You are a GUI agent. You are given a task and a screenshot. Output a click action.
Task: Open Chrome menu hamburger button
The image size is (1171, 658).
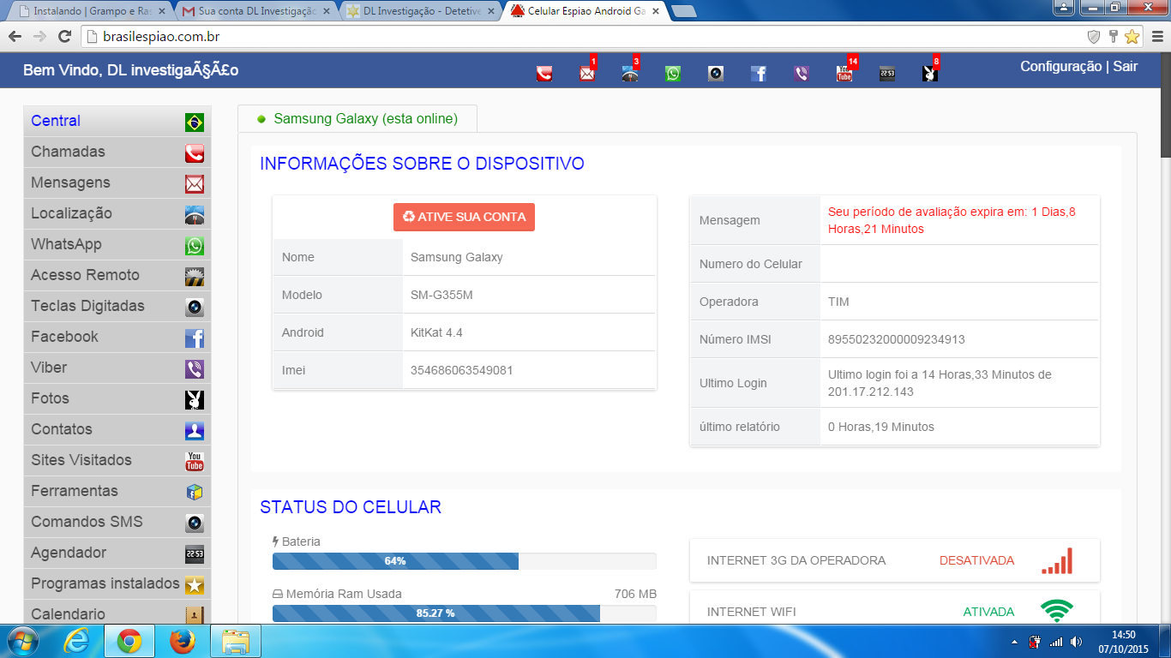coord(1156,37)
